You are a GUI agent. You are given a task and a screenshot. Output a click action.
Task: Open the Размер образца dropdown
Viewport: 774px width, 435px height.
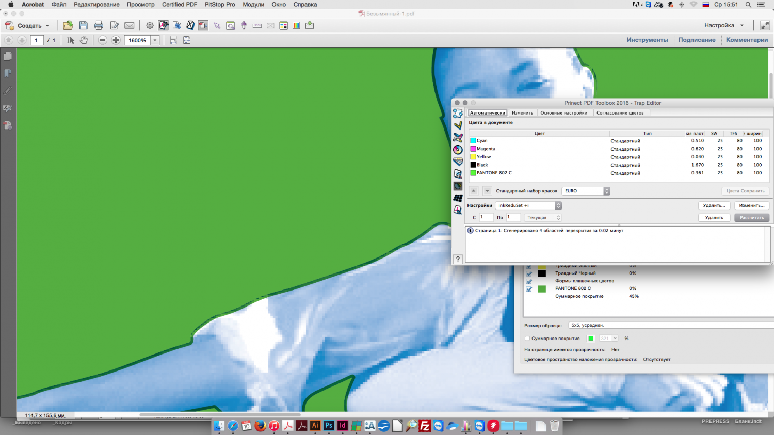point(671,325)
